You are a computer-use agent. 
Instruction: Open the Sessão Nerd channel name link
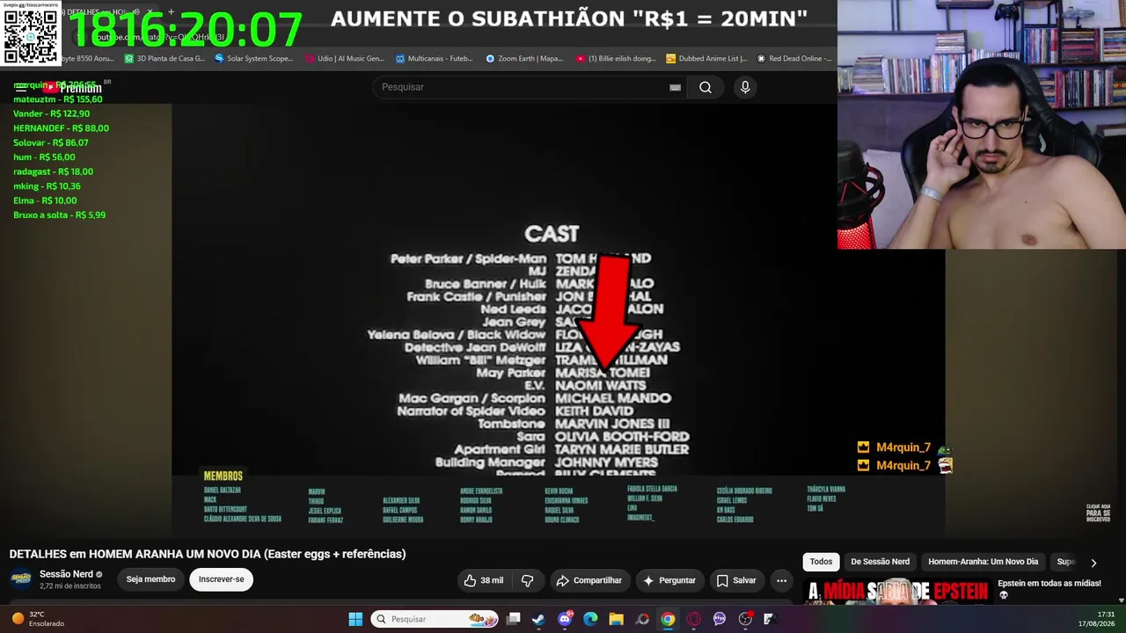66,574
